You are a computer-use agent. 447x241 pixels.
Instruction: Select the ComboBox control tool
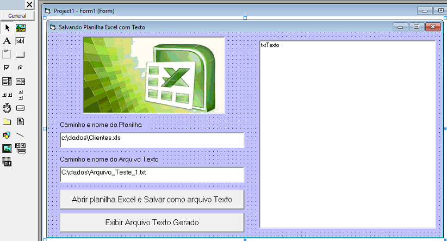point(7,81)
